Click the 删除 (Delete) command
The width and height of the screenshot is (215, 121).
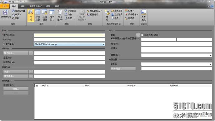[x=16, y=18]
